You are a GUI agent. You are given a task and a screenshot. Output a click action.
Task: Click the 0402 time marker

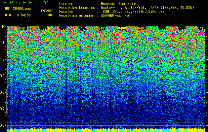coord(43,28)
